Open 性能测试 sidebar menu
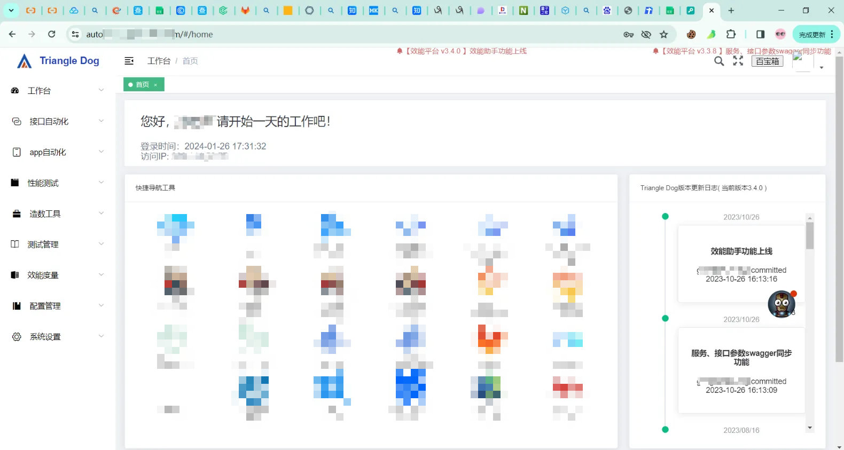Viewport: 844px width, 450px height. [x=58, y=183]
